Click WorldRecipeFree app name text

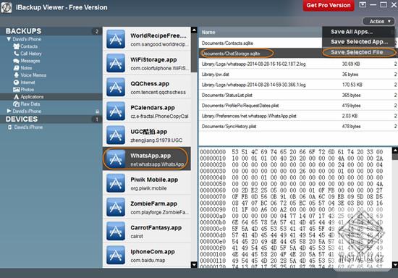click(158, 35)
